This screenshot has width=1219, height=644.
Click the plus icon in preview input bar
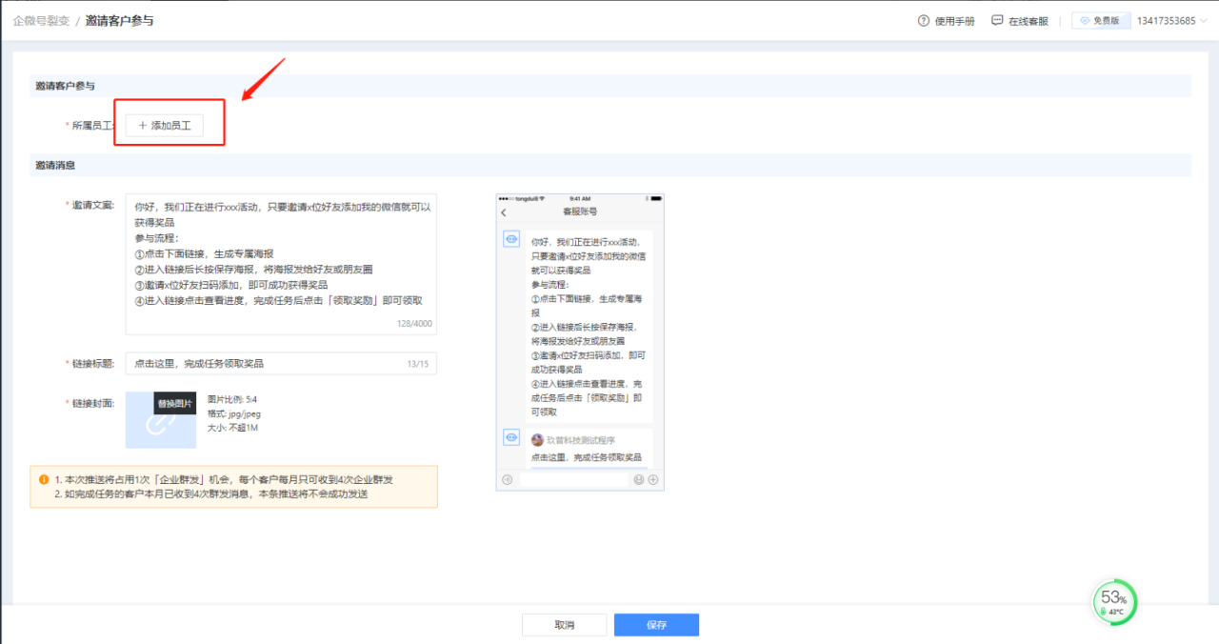(x=652, y=479)
